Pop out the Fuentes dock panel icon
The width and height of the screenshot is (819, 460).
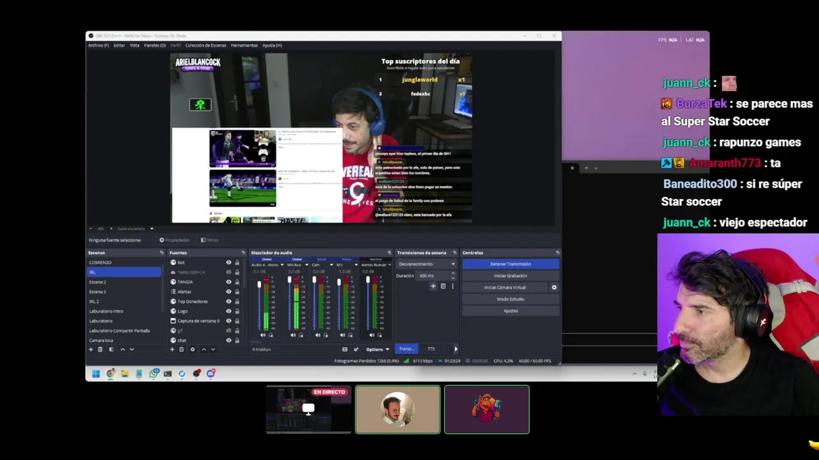pyautogui.click(x=243, y=253)
